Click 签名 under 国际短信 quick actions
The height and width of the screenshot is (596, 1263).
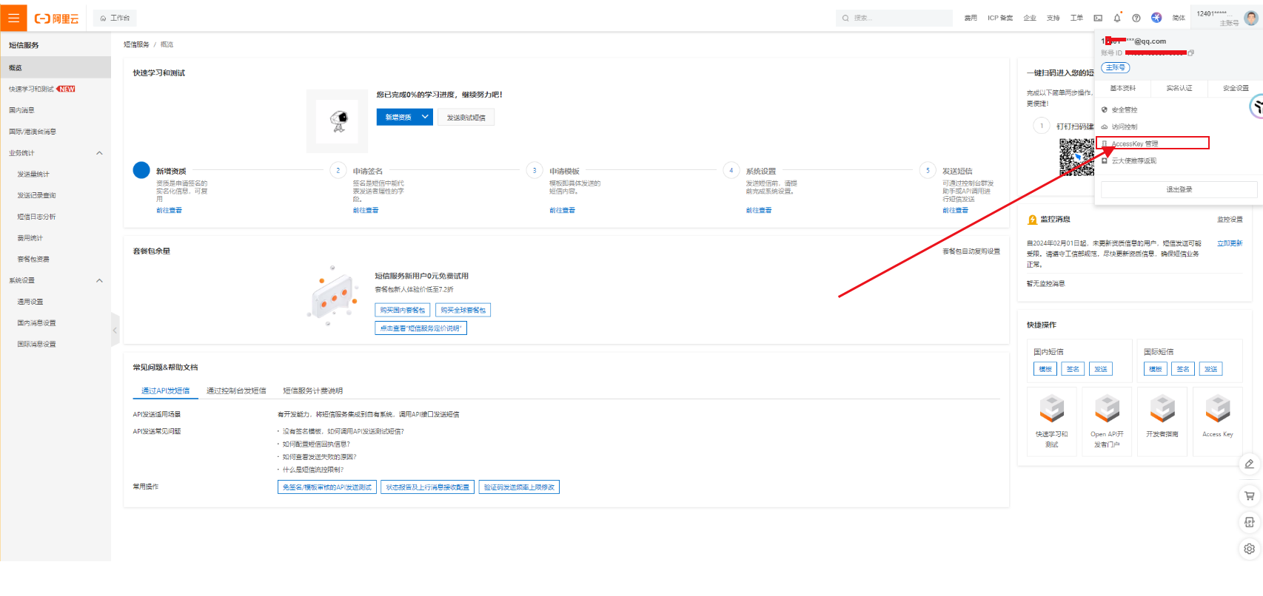coord(1183,369)
